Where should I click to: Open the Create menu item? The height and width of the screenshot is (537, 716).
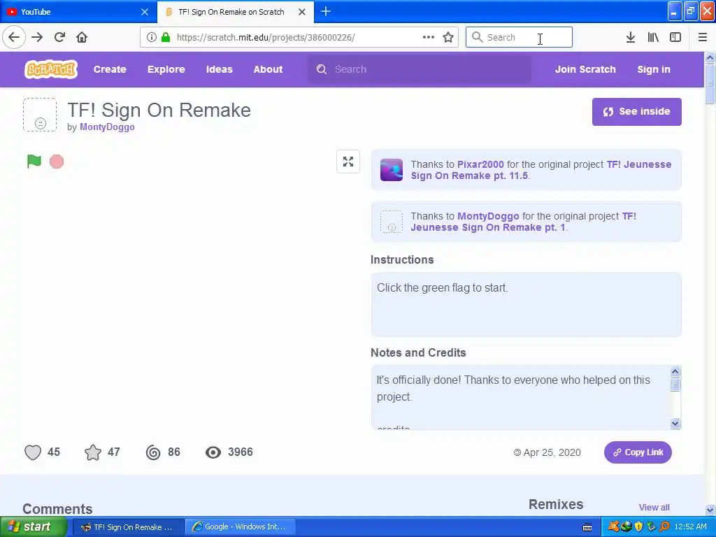(x=110, y=69)
